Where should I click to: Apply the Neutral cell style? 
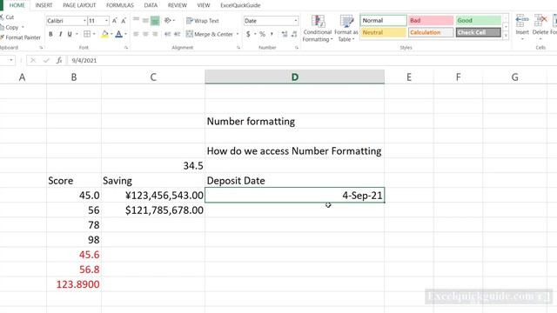(383, 32)
